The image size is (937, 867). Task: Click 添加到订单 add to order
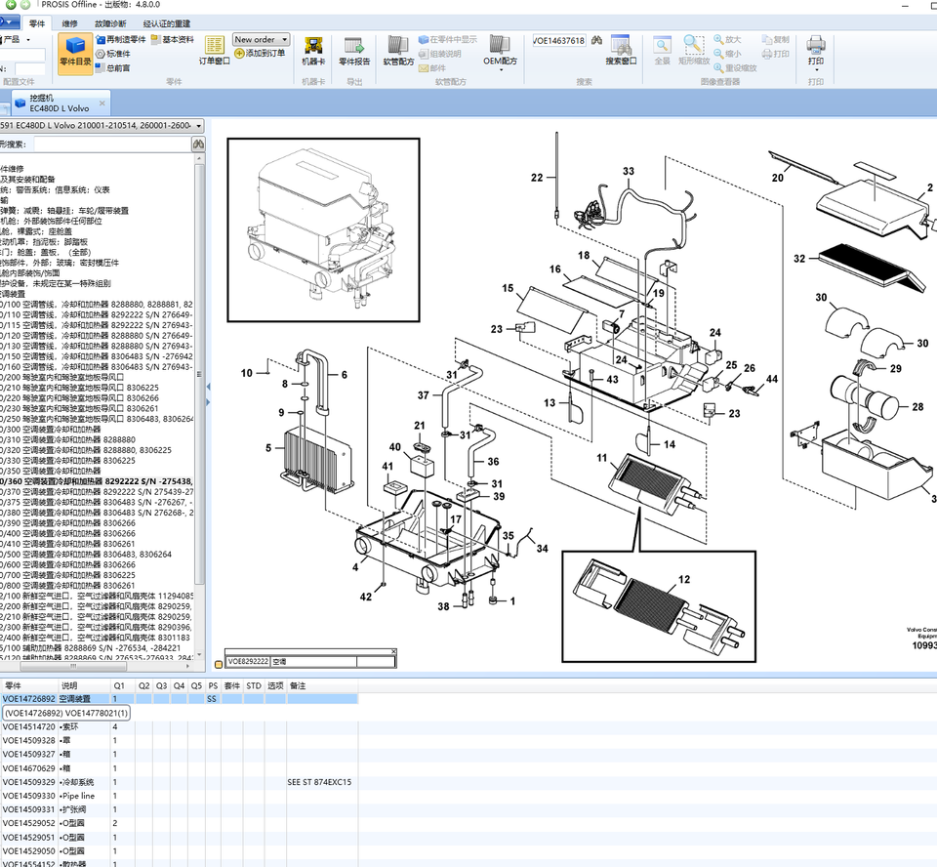260,54
